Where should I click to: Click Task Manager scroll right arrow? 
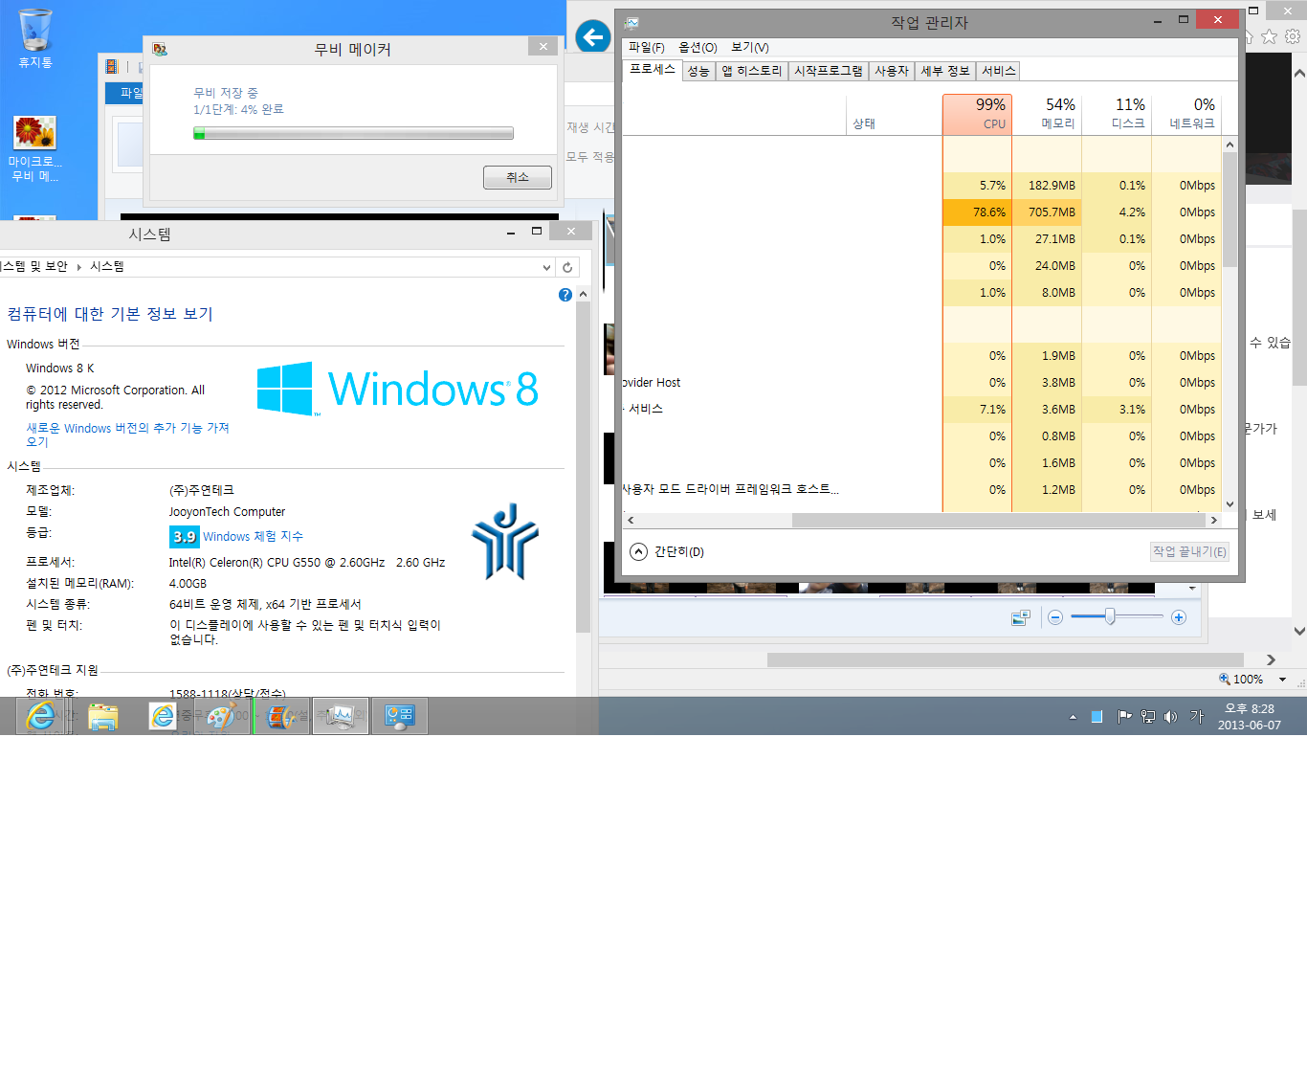(x=1214, y=521)
